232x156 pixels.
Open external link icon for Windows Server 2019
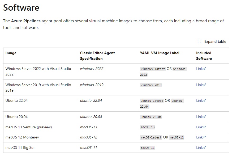click(x=205, y=85)
